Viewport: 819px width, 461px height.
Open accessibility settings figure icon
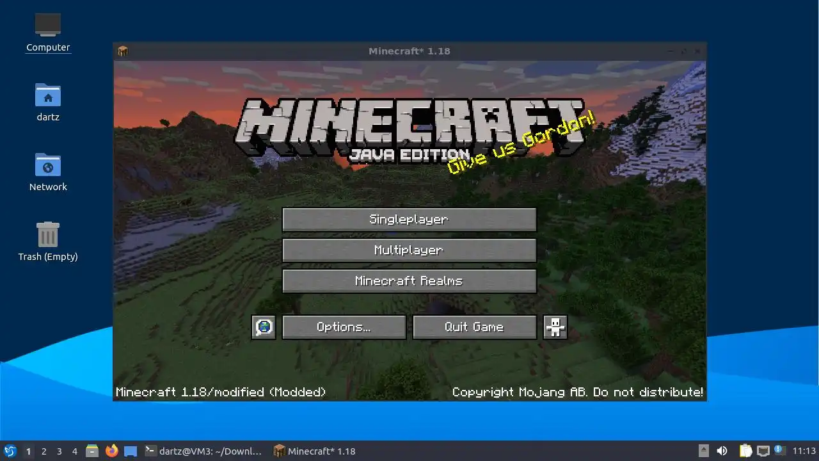coord(555,327)
